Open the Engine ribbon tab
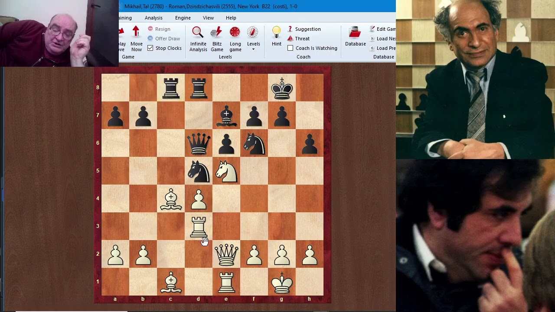The width and height of the screenshot is (555, 312). 183,18
